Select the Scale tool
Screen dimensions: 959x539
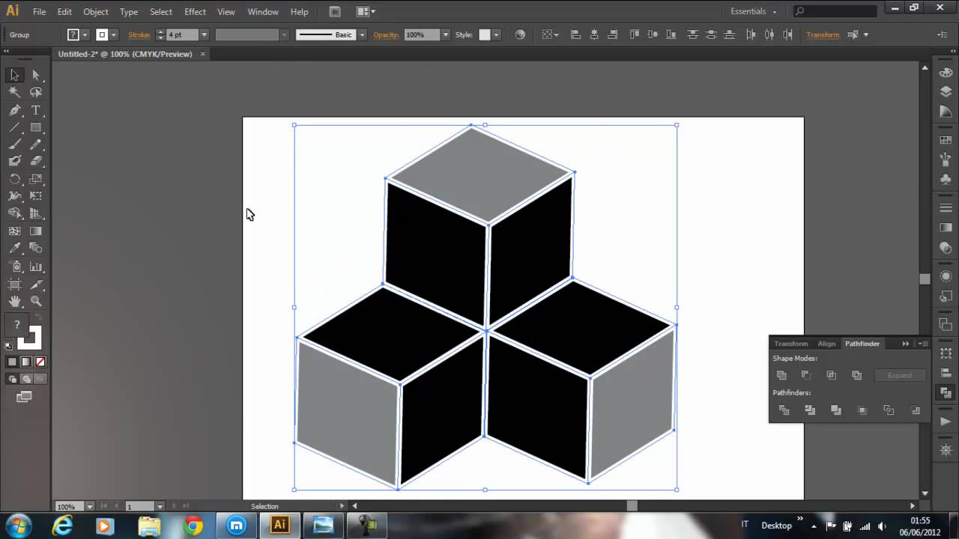click(x=35, y=179)
